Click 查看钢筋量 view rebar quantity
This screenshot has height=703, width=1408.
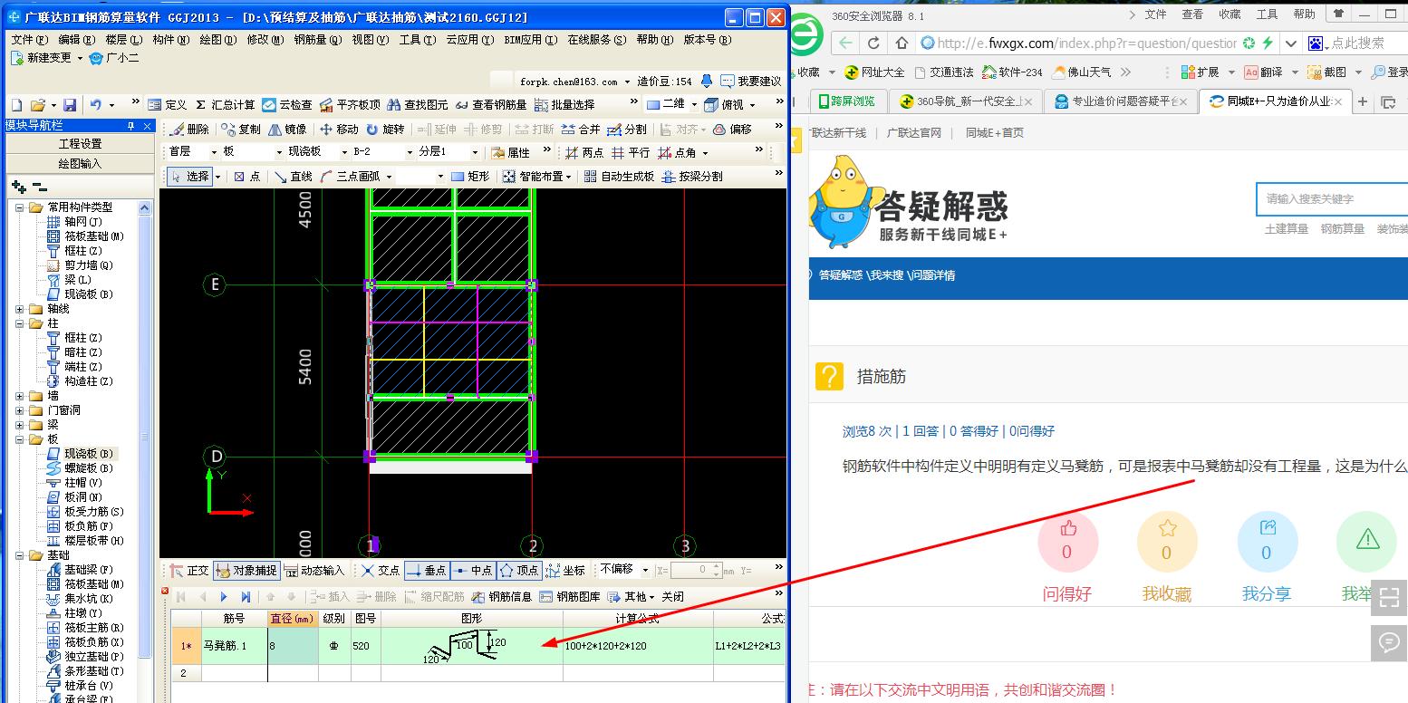click(490, 105)
